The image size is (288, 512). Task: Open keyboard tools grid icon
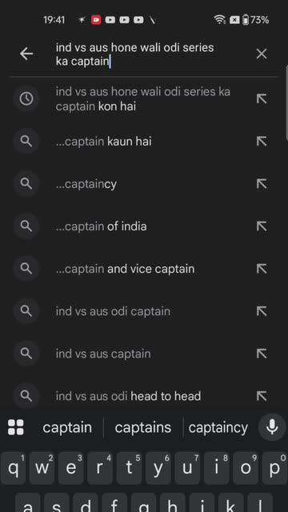pyautogui.click(x=16, y=427)
